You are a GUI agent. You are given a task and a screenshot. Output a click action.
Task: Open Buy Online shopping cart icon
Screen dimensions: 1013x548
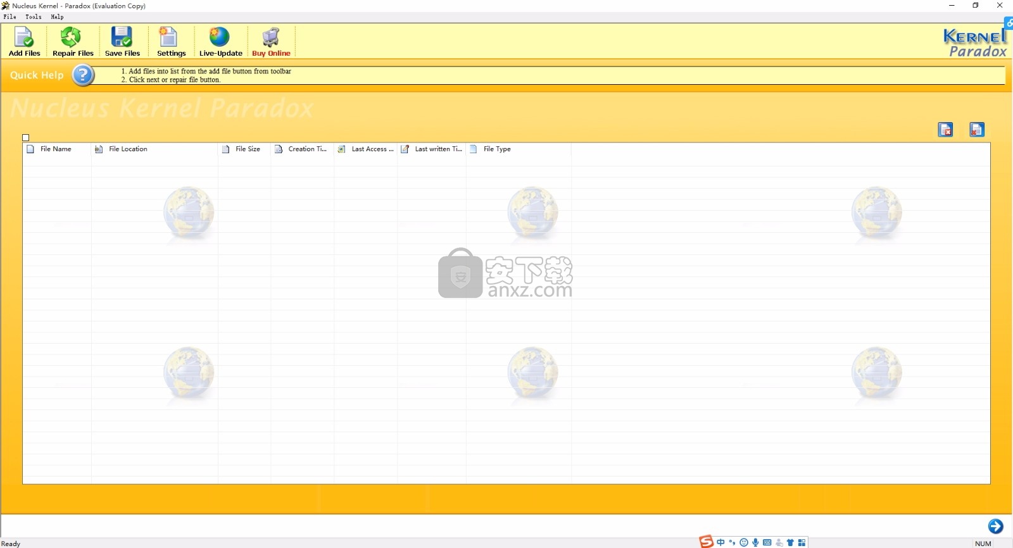pos(271,38)
